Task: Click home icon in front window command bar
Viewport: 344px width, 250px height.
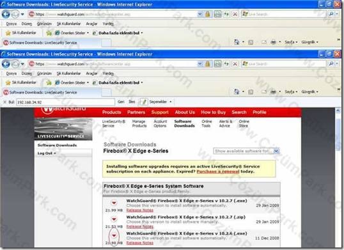Action: coord(237,91)
